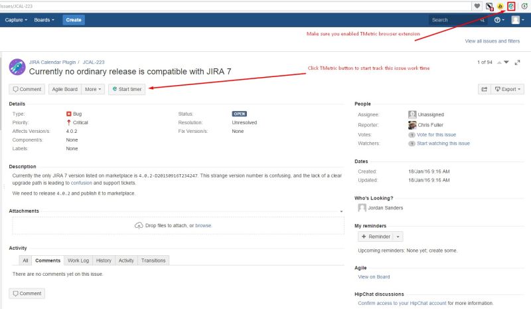Click the circular extension icon at far right of browser bar
The image size is (531, 309).
[x=524, y=6]
